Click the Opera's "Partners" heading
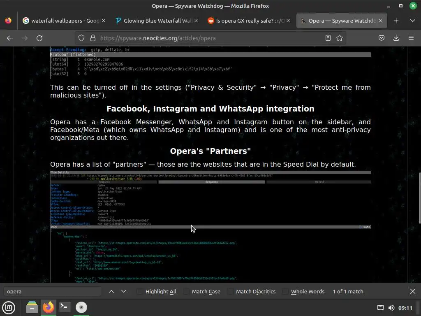Image resolution: width=421 pixels, height=316 pixels. [x=210, y=151]
